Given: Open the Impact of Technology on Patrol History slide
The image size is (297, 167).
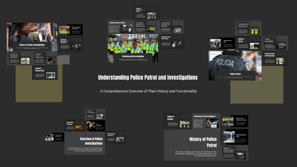Looking at the screenshot, I should [234, 153].
